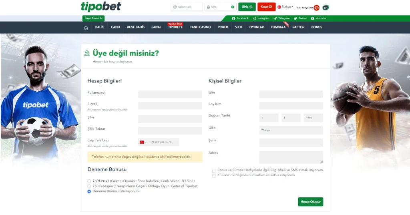Click the Telefon numaranız doğru değilse warning text
The image size is (410, 215).
click(141, 157)
